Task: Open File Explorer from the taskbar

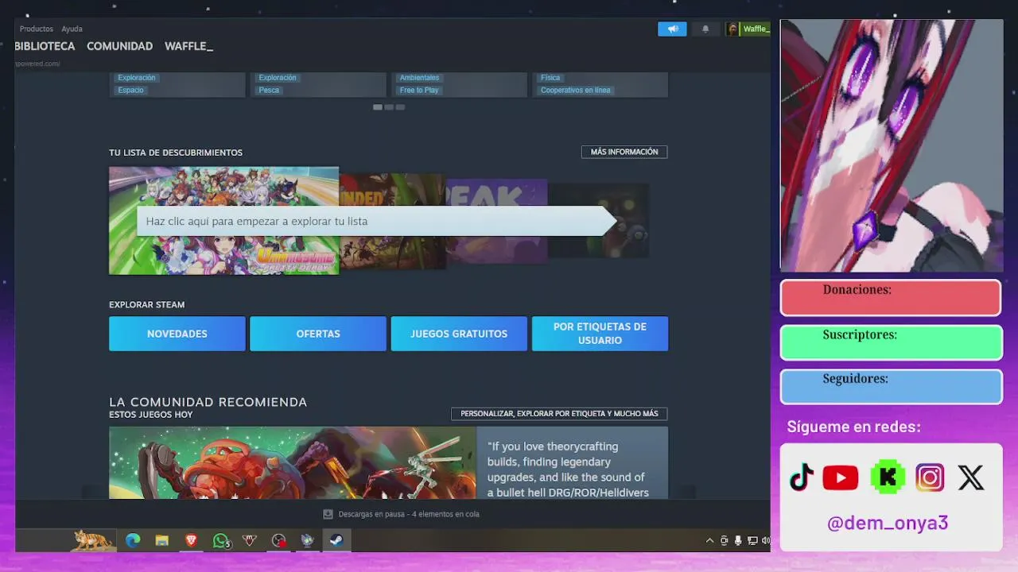Action: point(162,540)
